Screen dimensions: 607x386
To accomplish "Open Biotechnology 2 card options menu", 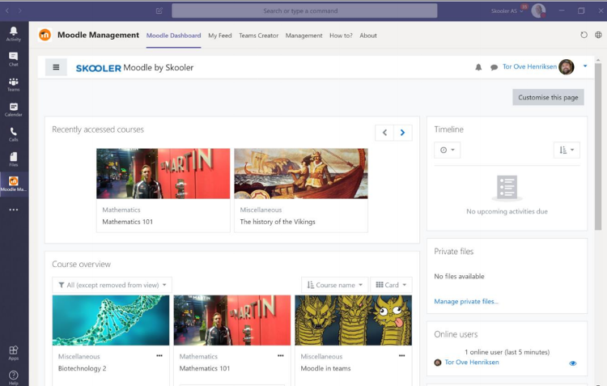I will click(159, 355).
